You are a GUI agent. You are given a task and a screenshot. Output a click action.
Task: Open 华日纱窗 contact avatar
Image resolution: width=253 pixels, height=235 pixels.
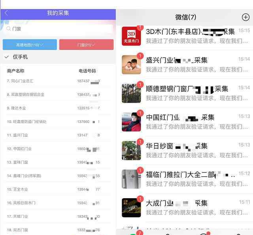click(131, 150)
